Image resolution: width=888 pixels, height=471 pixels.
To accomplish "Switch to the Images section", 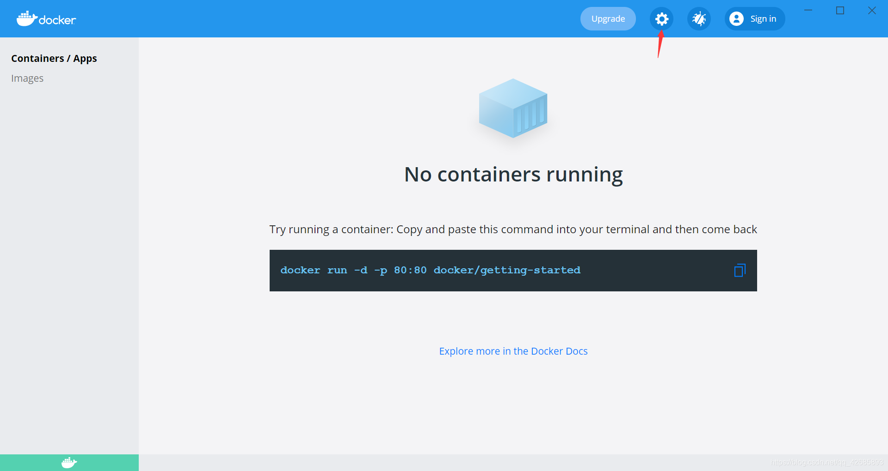I will [x=27, y=78].
